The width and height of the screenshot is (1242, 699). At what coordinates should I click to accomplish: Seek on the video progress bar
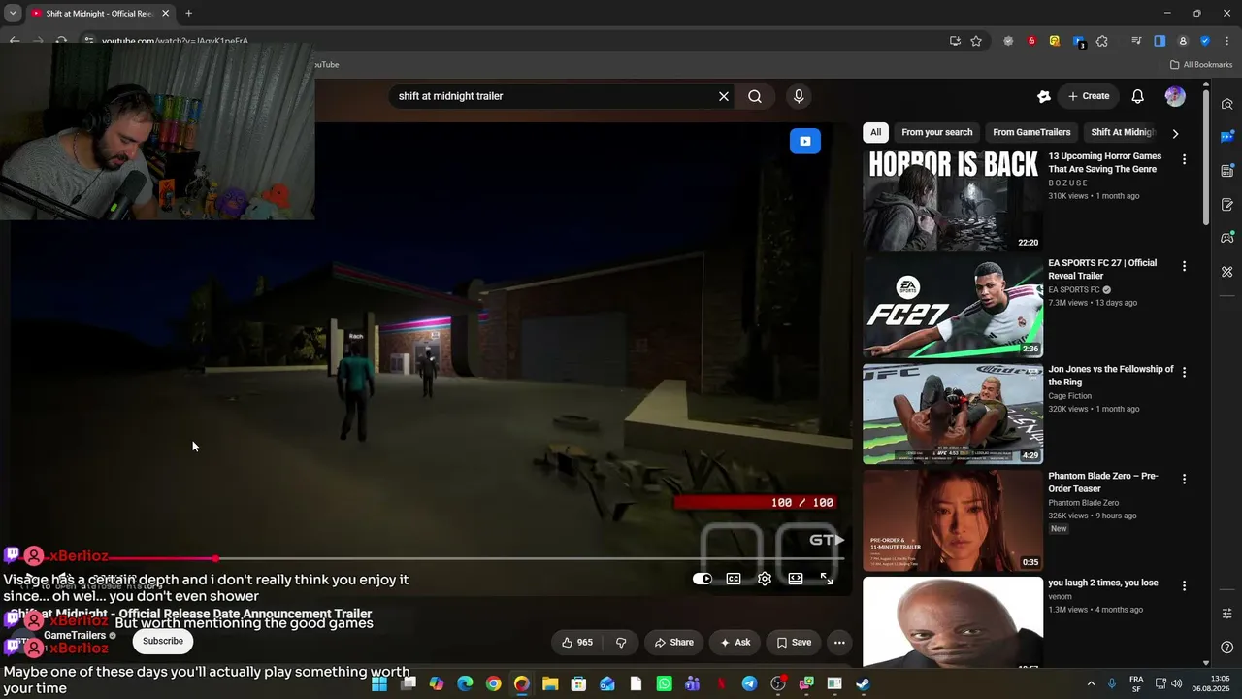pos(427,558)
